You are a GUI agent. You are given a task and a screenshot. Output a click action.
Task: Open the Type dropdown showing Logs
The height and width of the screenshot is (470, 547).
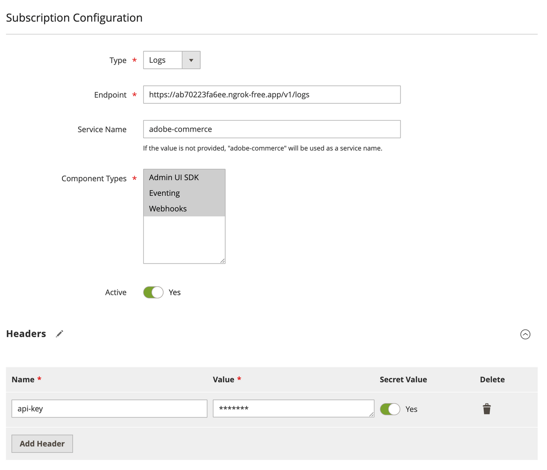click(x=191, y=60)
